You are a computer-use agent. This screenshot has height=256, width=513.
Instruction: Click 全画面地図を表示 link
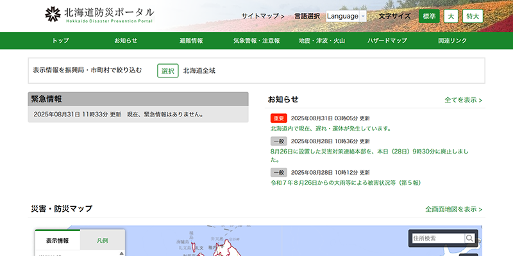coord(454,209)
